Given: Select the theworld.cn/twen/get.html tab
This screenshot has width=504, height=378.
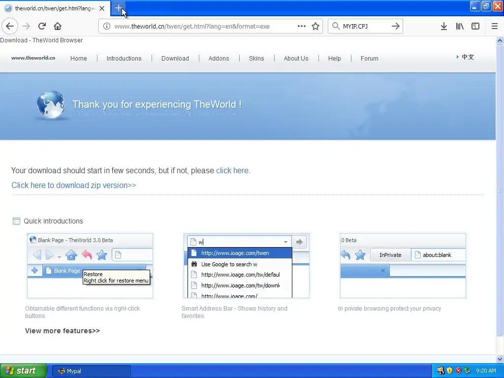Looking at the screenshot, I should coord(55,8).
